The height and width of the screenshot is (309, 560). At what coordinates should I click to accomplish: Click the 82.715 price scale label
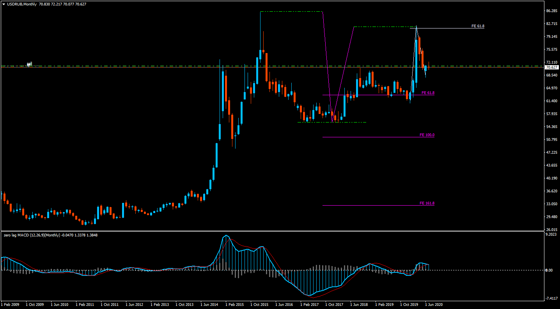551,24
